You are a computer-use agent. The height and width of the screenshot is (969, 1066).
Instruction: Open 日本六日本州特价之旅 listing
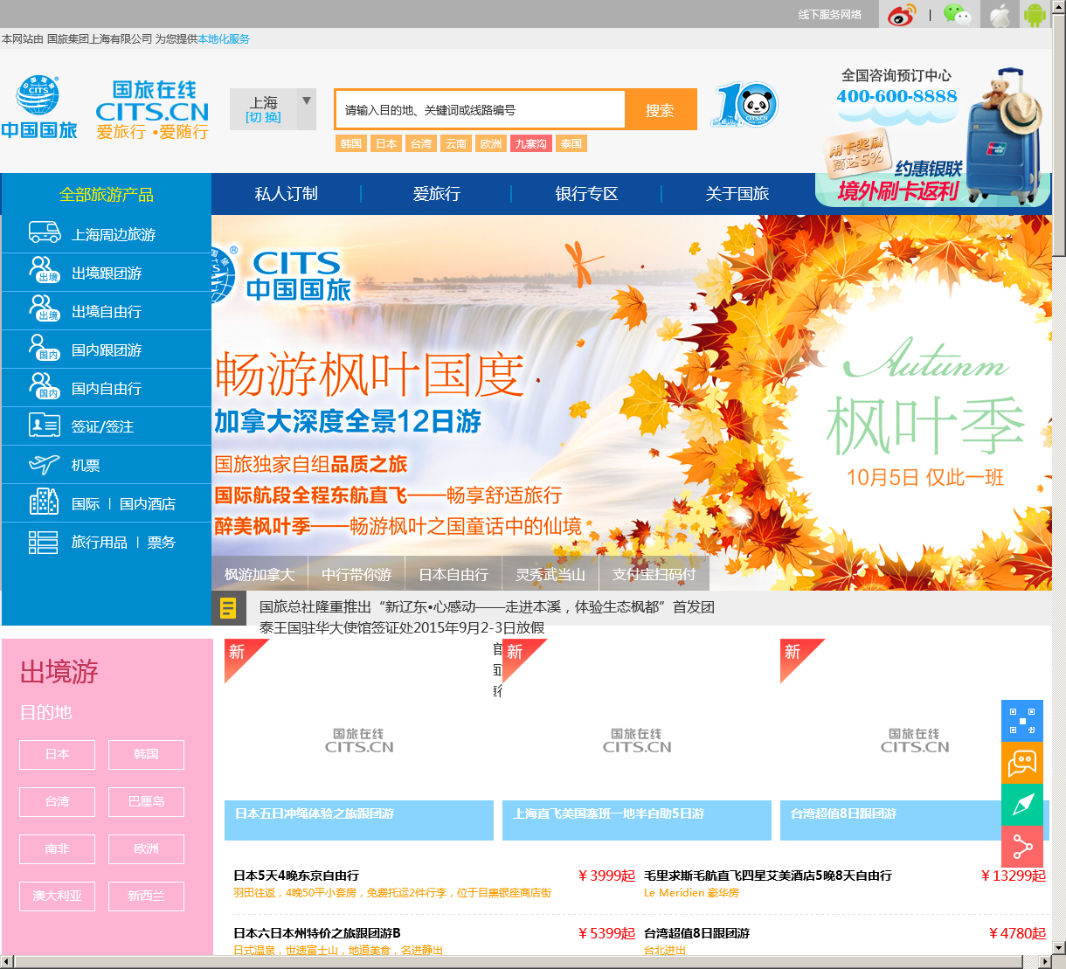[x=316, y=933]
